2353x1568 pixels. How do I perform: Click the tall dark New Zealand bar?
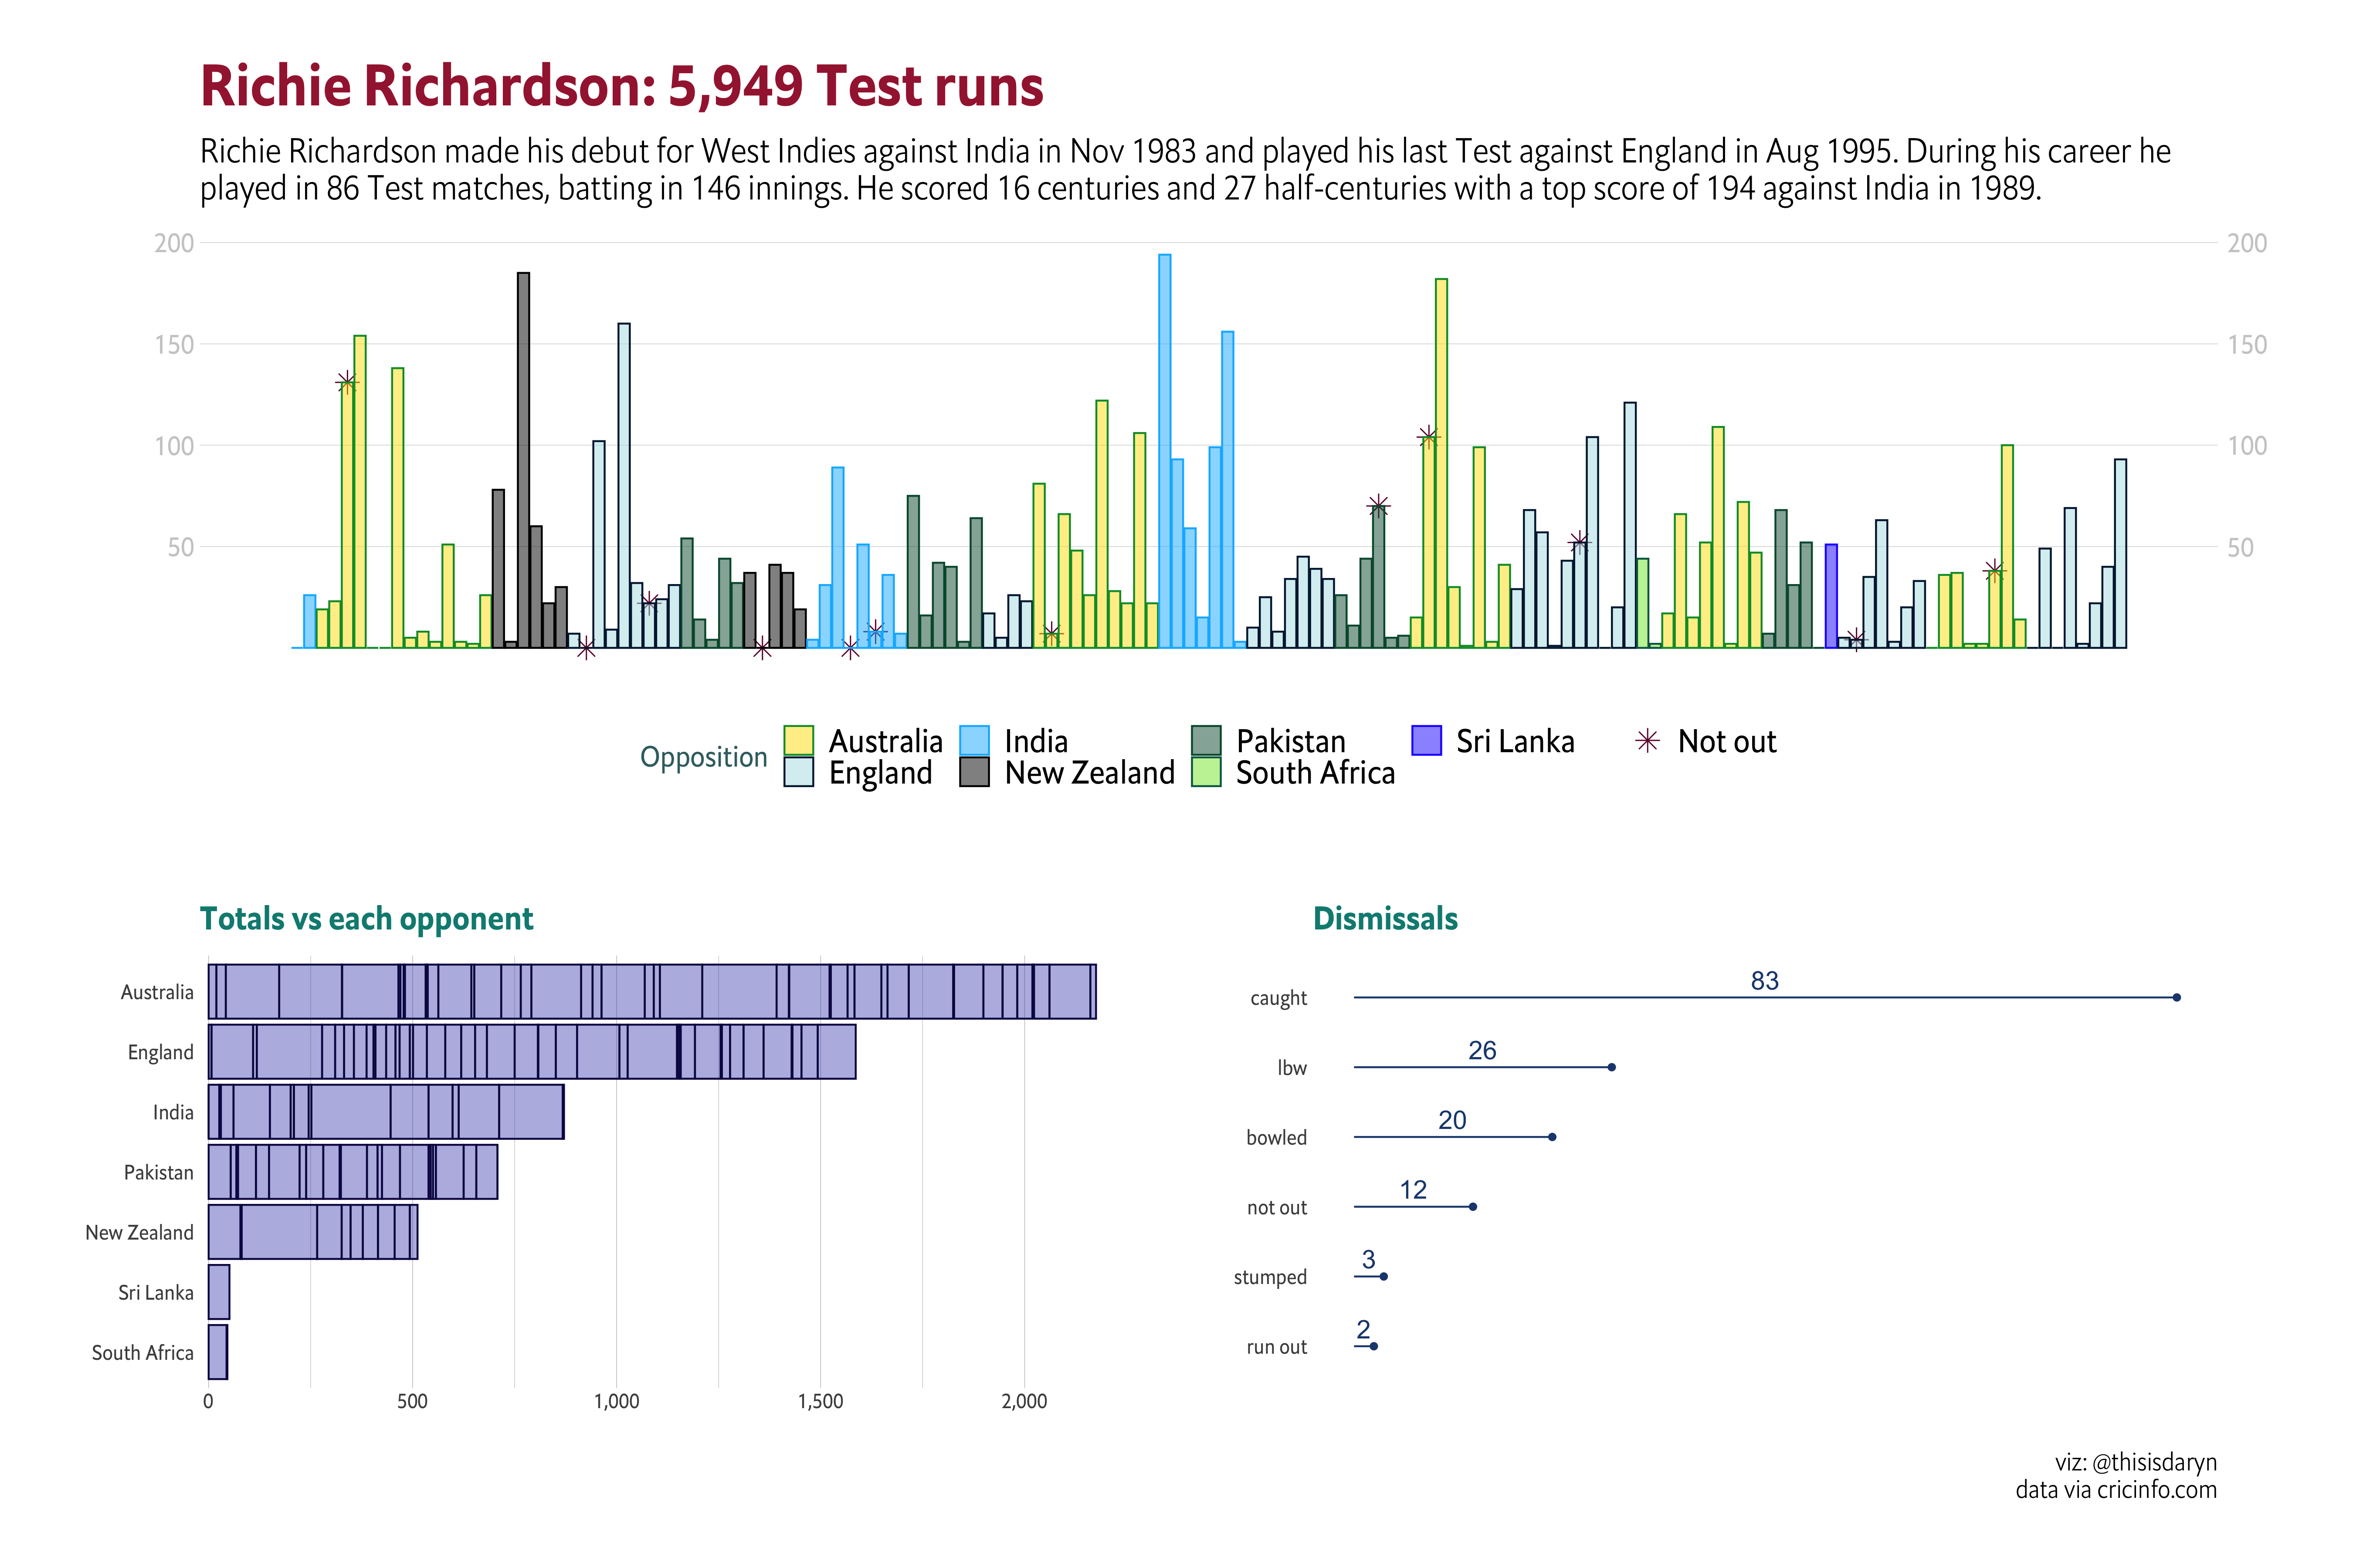(x=523, y=460)
